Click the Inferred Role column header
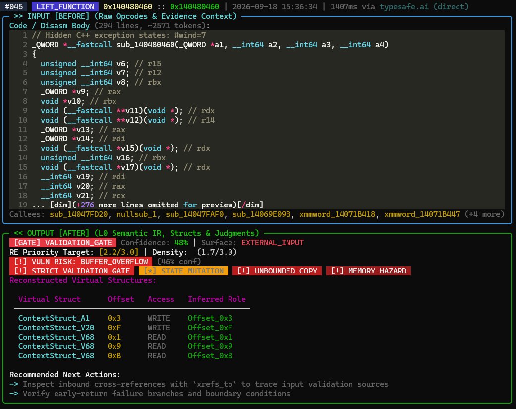The width and height of the screenshot is (516, 409). click(217, 299)
